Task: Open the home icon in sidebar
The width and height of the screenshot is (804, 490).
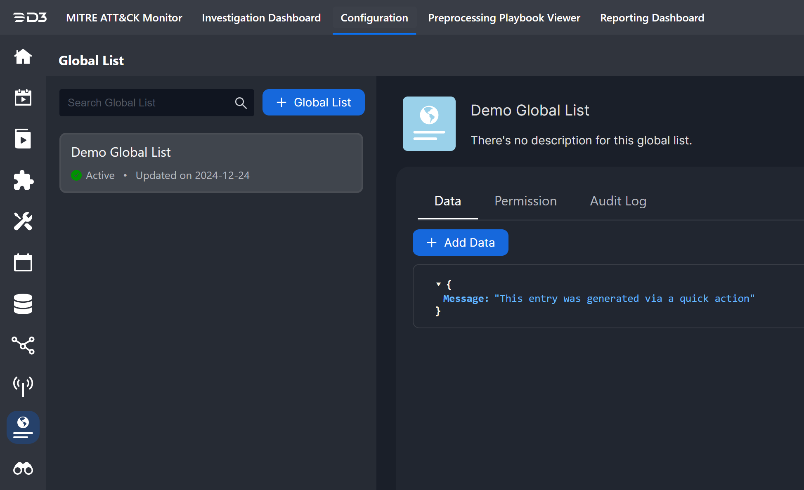Action: point(23,57)
